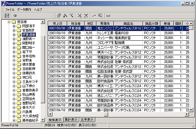Click the tree panel vertical scrollbar thumb
Screen dimensions: 196x129
[x=43, y=70]
